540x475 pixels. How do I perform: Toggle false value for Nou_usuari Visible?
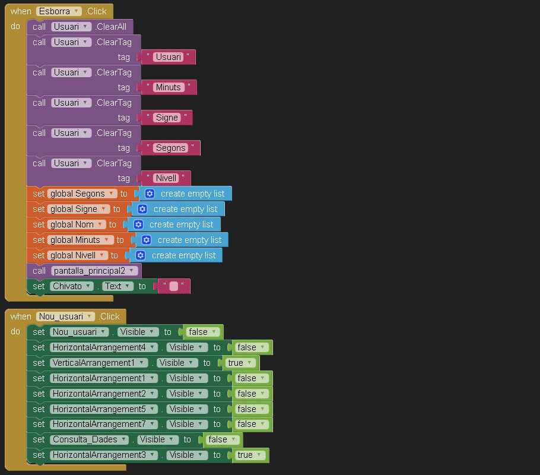pyautogui.click(x=202, y=332)
